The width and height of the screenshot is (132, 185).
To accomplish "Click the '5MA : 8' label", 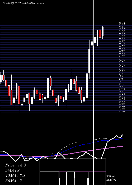I will click(x=12, y=170).
